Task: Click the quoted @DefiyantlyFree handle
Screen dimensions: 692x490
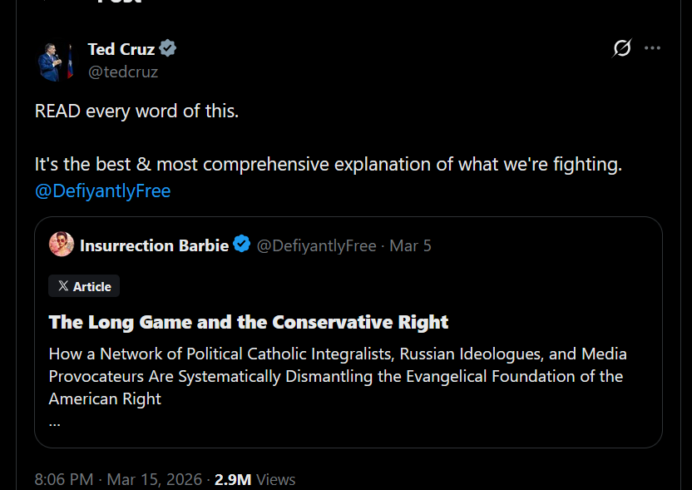Action: 316,245
